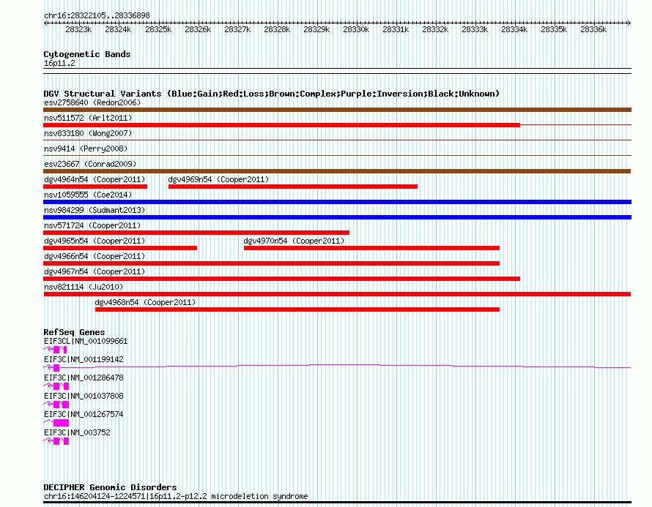
Task: Click the EIF3C NM_001199142 exon glyph
Action: [56, 368]
